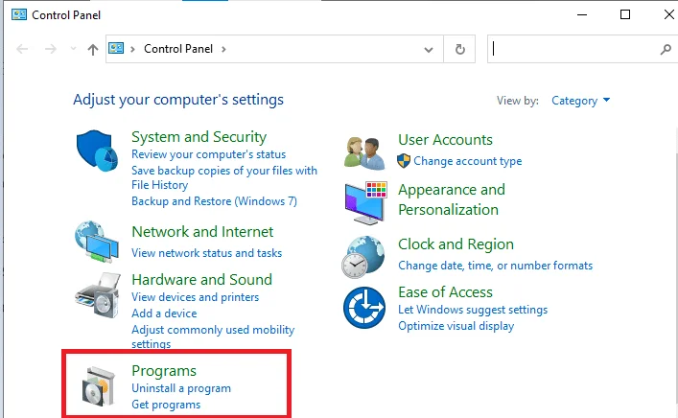Go up one folder level arrow
The width and height of the screenshot is (678, 418).
(x=92, y=49)
